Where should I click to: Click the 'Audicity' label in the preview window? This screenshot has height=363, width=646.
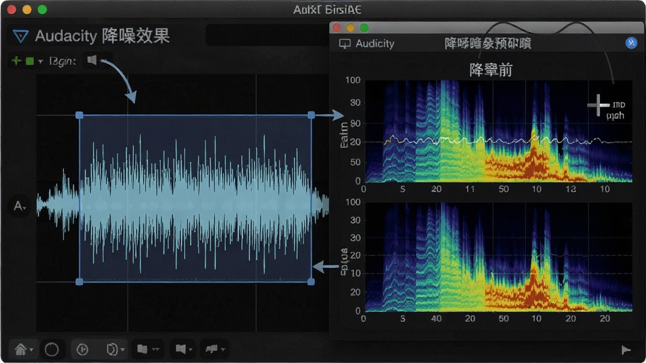375,43
